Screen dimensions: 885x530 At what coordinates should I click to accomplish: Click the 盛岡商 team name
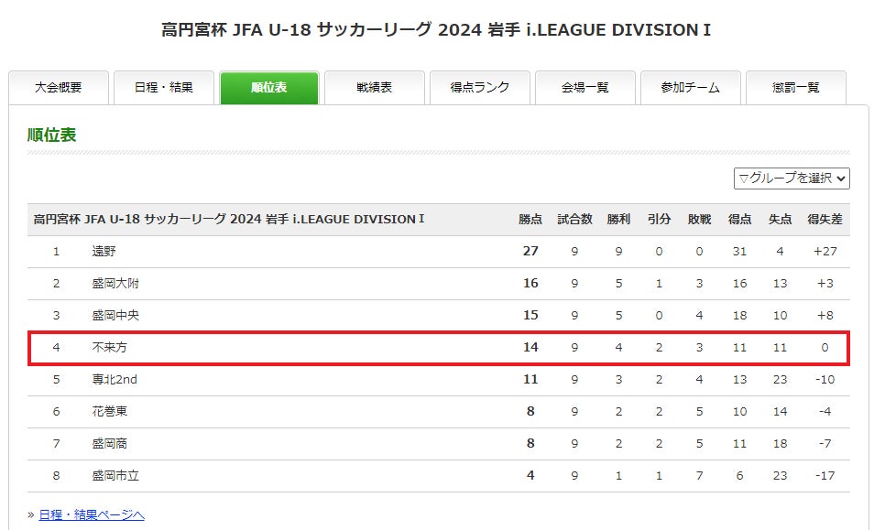(x=110, y=444)
